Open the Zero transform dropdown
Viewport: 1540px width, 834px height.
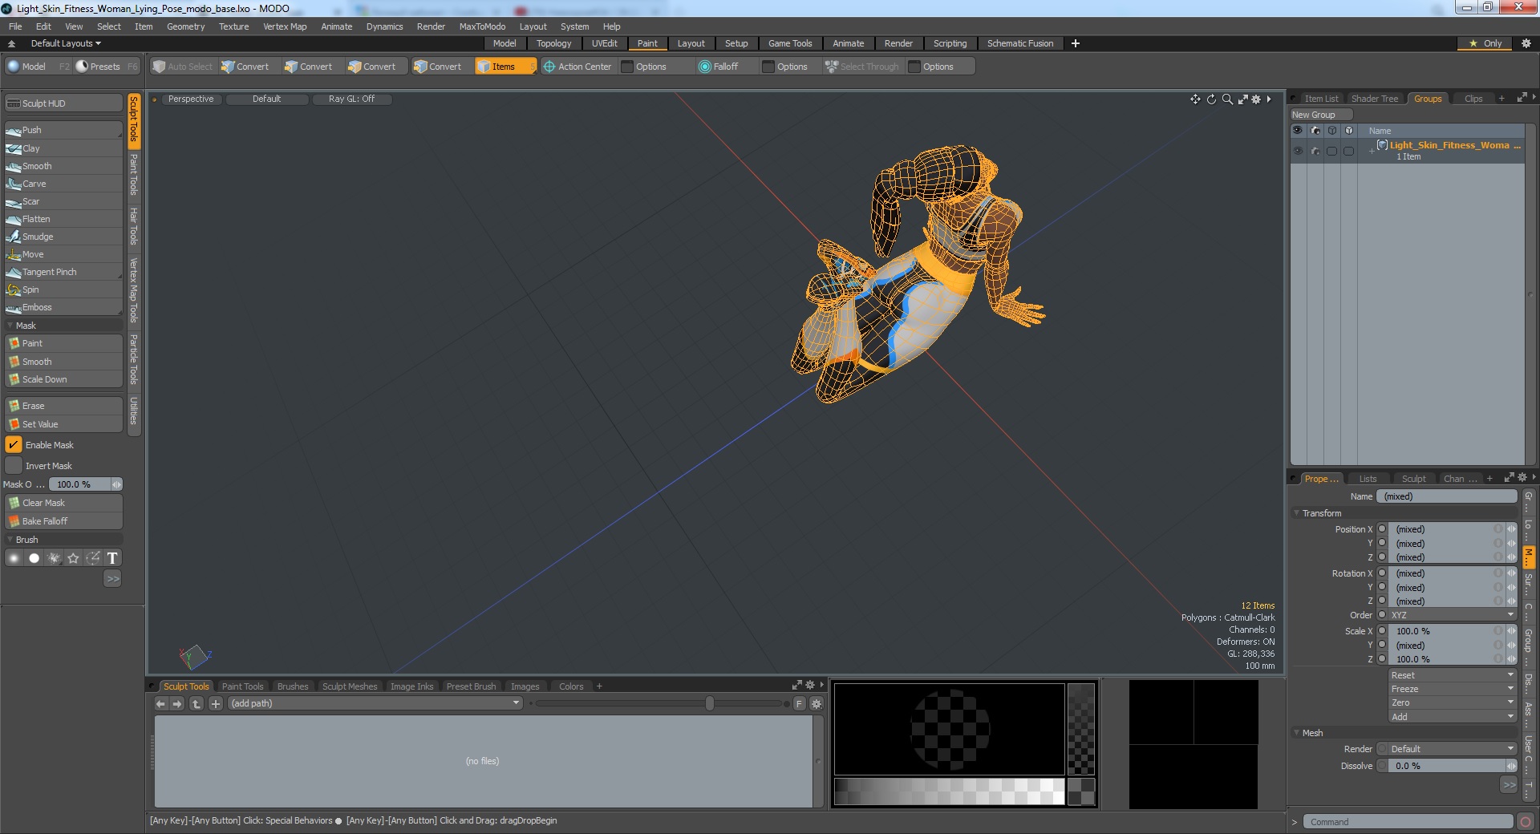pos(1452,702)
